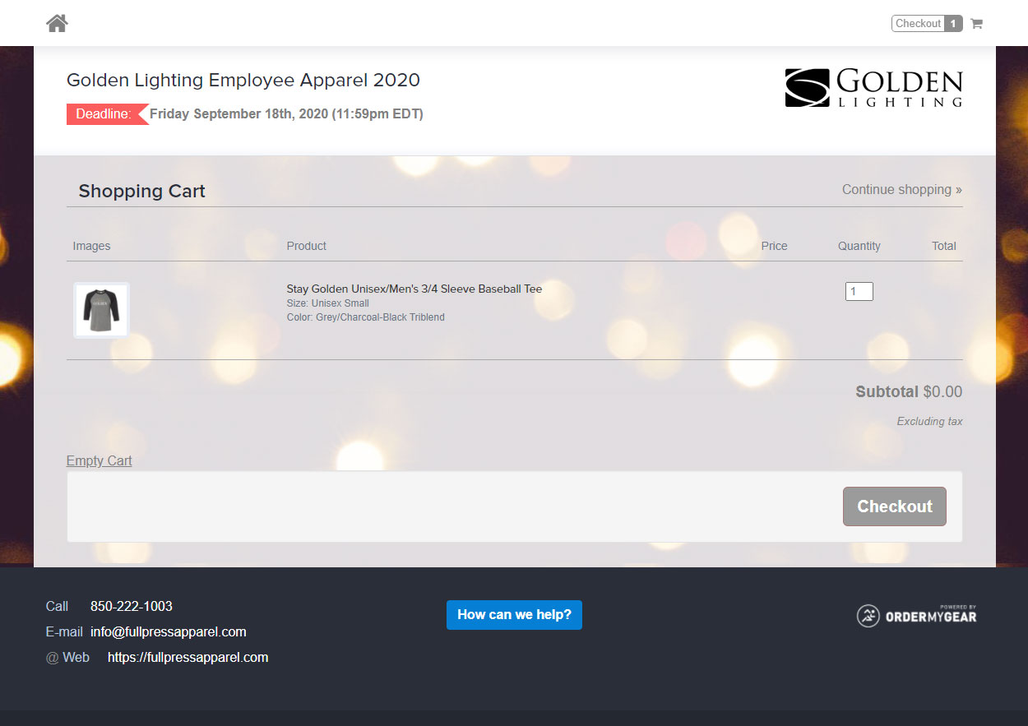Click the Quantity column header
The width and height of the screenshot is (1028, 726).
[859, 246]
